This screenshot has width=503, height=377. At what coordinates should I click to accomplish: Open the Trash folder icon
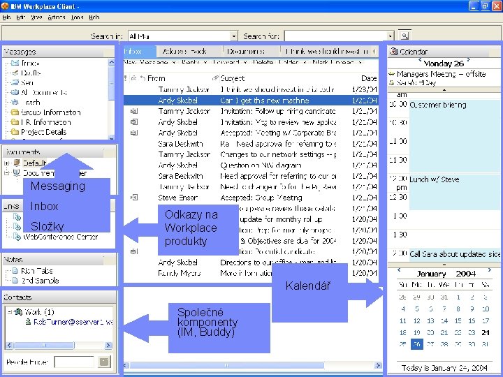15,102
